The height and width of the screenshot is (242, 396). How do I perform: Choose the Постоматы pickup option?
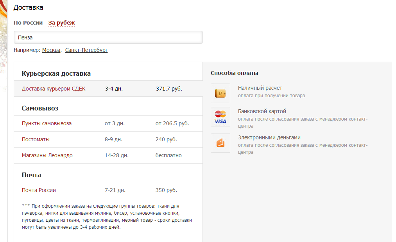pyautogui.click(x=36, y=139)
